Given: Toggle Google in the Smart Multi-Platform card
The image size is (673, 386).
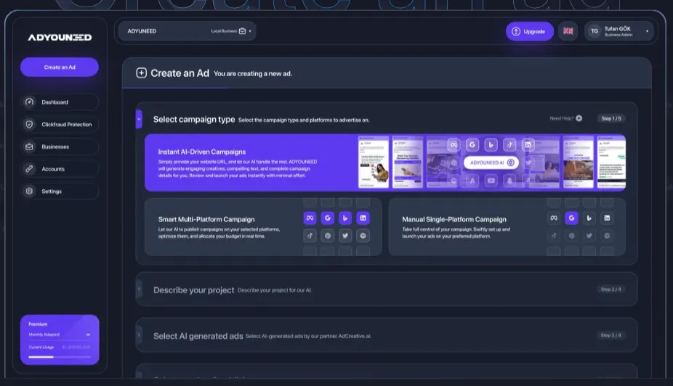Looking at the screenshot, I should click(328, 218).
